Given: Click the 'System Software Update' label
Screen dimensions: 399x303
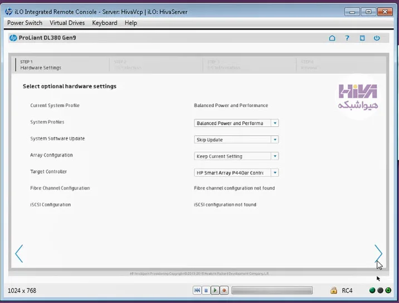Looking at the screenshot, I should point(57,139).
